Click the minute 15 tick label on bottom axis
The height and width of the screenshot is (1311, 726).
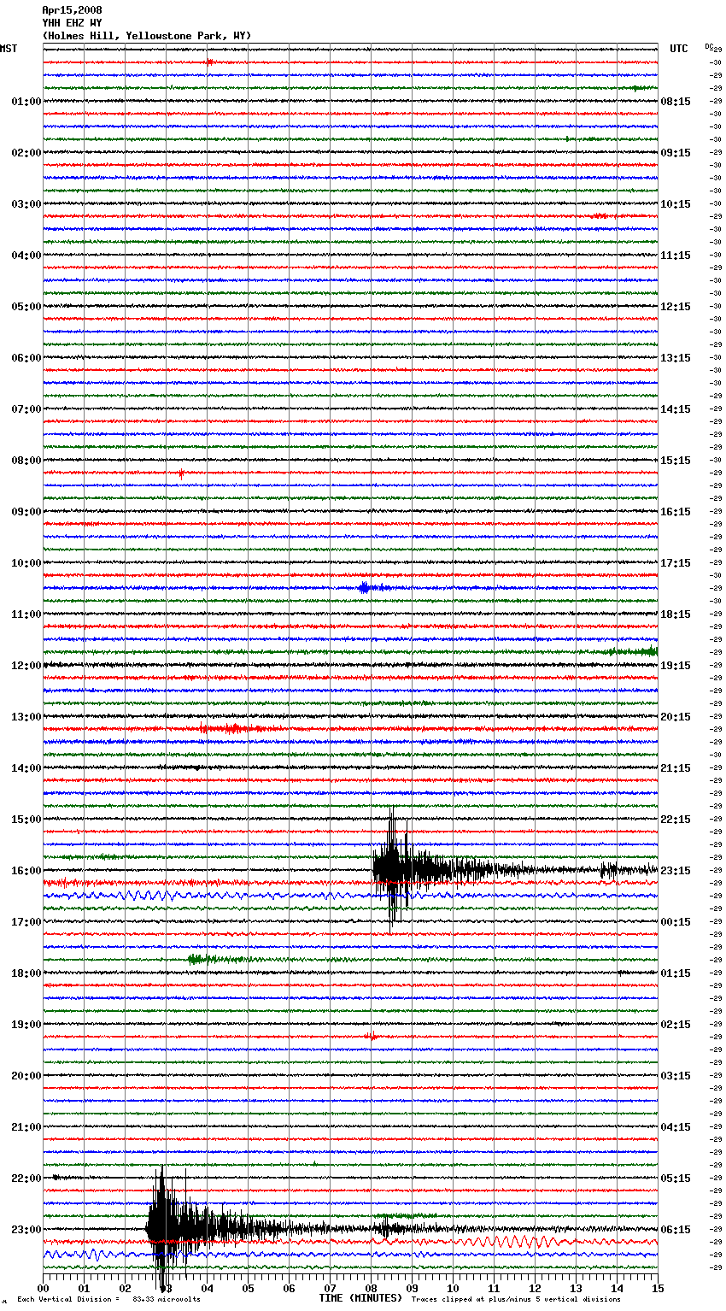tap(657, 1288)
